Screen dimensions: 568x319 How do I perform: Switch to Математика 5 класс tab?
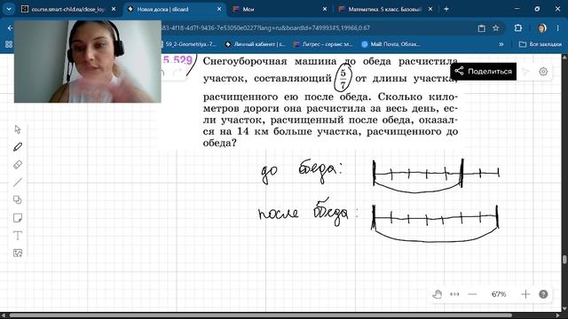[384, 9]
